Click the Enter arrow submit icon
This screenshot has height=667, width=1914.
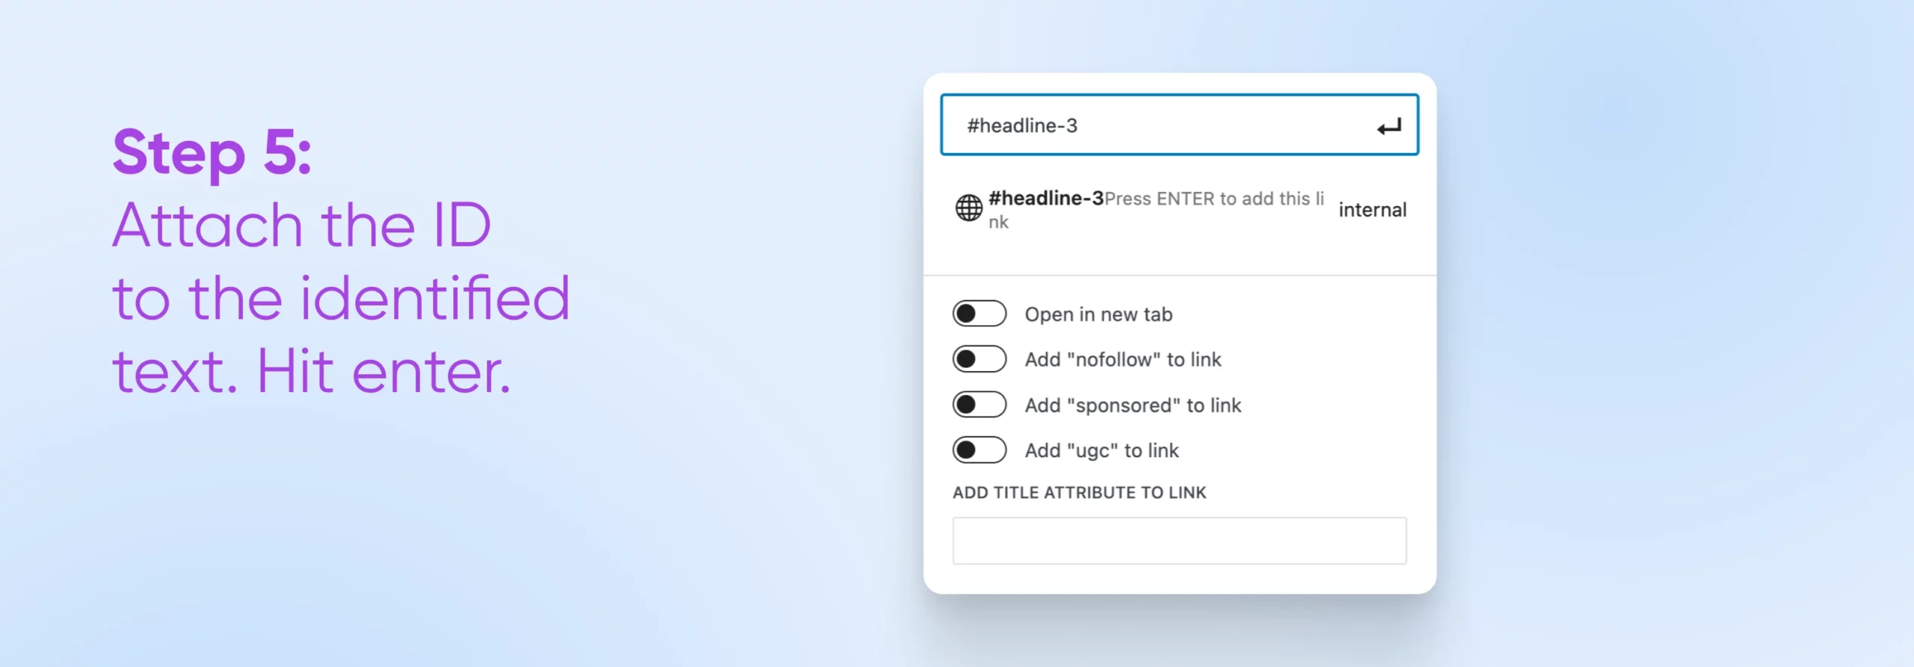[x=1388, y=127]
